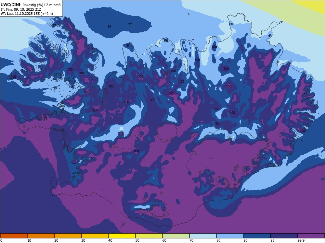Click the '86' humidity value in the northeast

point(231,24)
